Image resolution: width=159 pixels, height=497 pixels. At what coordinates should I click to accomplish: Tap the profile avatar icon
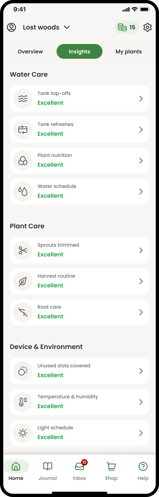(x=11, y=27)
